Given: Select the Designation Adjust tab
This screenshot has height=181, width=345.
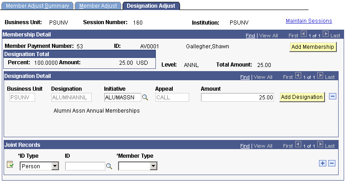Looking at the screenshot, I should point(151,6).
